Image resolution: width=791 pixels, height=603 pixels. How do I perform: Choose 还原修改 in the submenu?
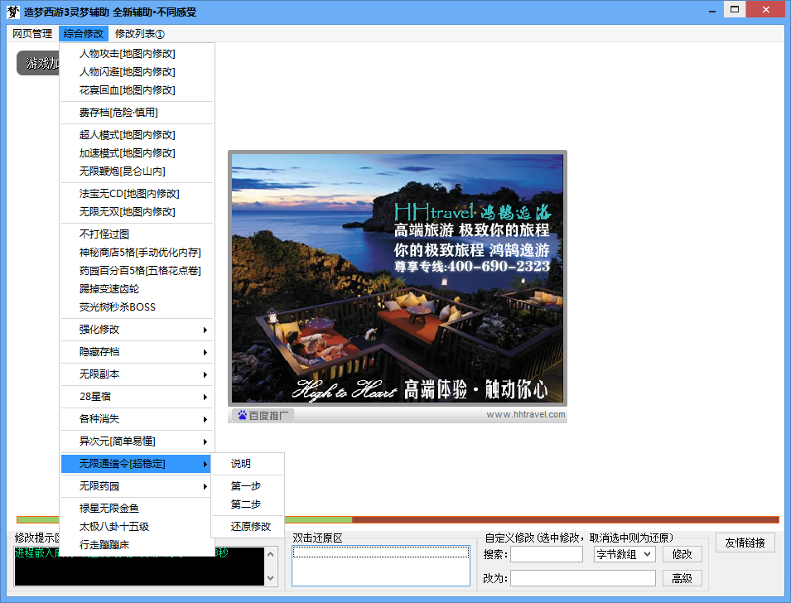[250, 527]
